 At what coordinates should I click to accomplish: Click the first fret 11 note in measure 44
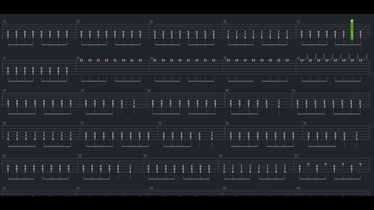[155, 60]
